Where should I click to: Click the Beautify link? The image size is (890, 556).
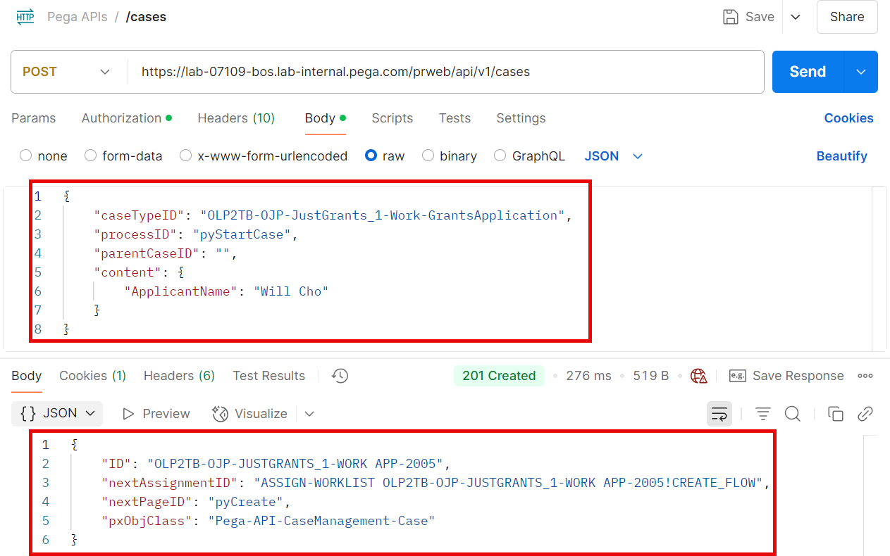841,156
